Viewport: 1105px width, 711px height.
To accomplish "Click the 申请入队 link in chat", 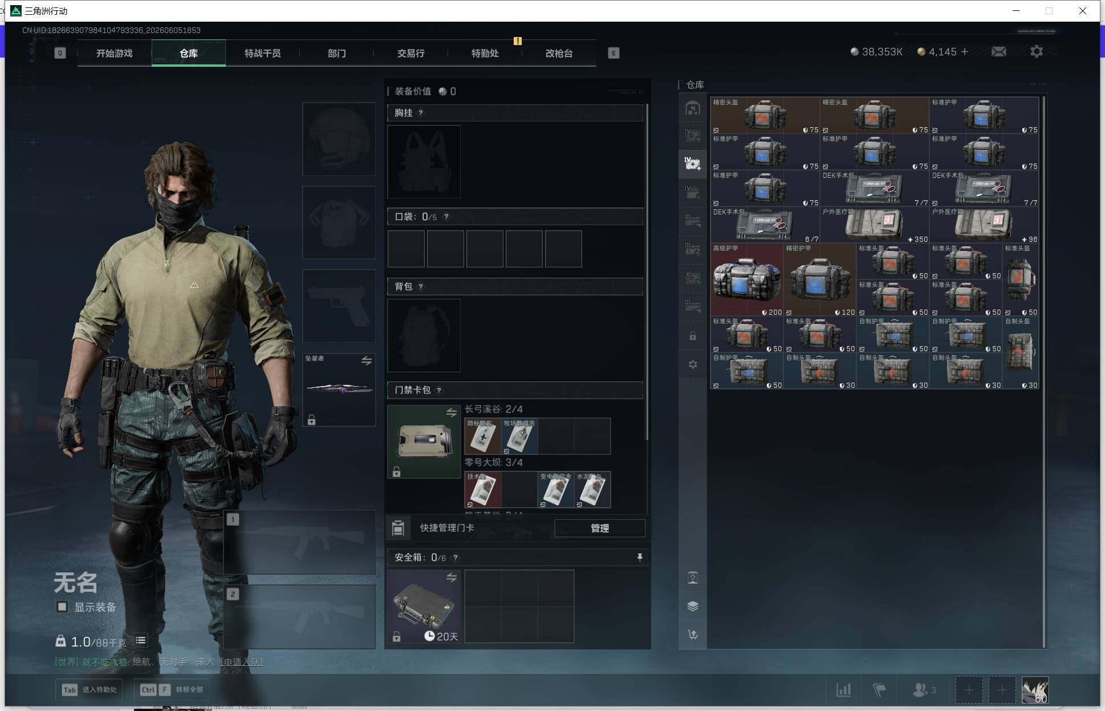I will pos(242,662).
